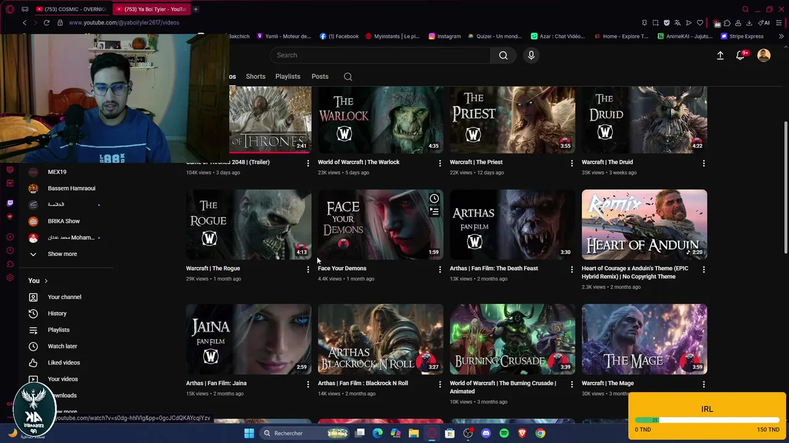Open options menu for Blackrock N Roll

439,384
